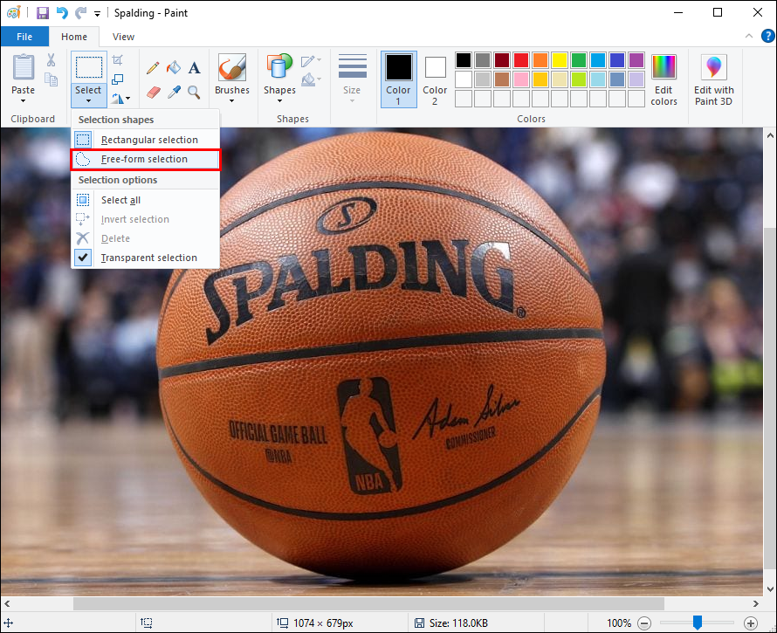
Task: Choose Free-form selection from menu
Action: (144, 159)
